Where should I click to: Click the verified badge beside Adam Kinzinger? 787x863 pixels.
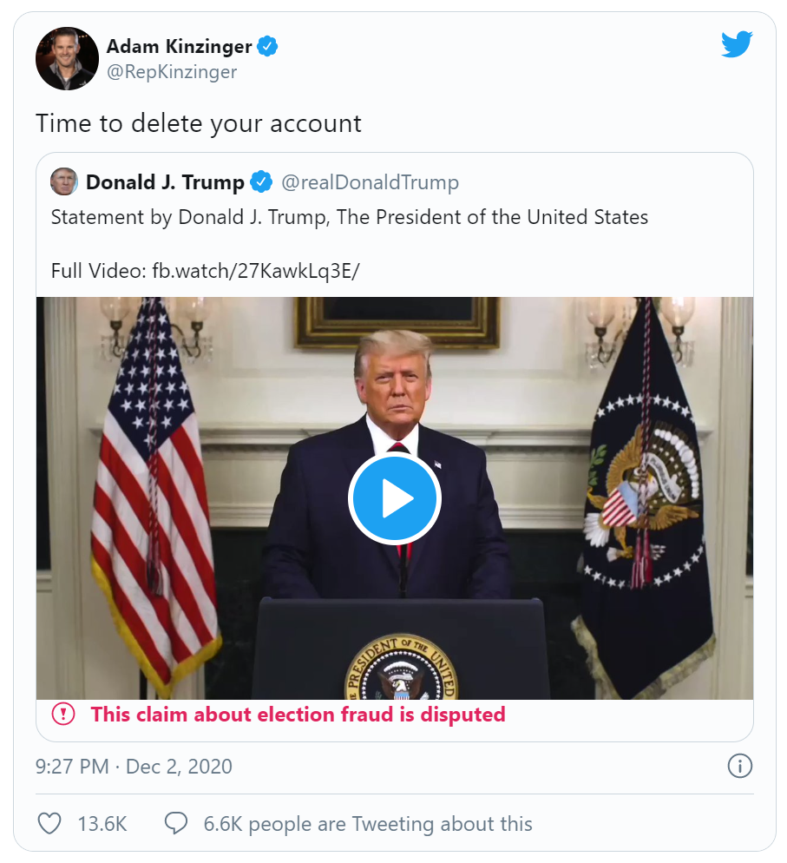[268, 47]
